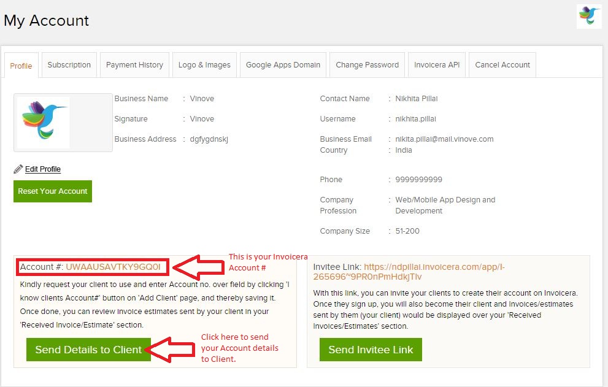
Task: Click contact name Nikhita Pillai
Action: [x=417, y=99]
